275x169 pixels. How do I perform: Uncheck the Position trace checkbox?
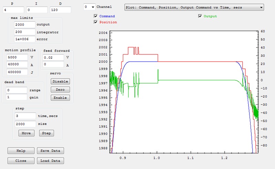pyautogui.click(x=96, y=22)
